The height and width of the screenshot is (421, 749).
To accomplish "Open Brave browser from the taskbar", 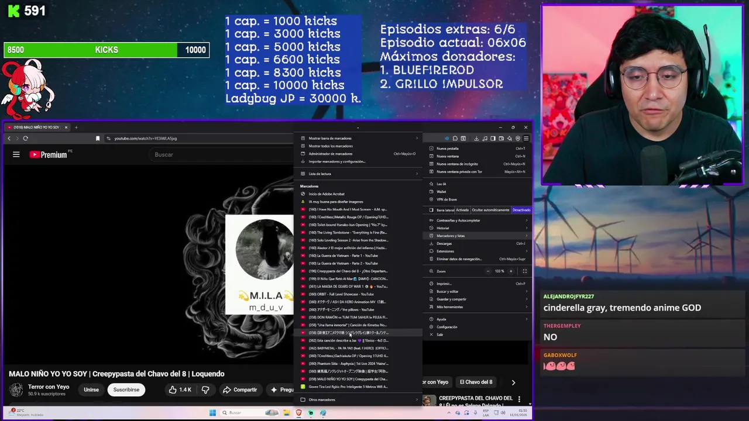I will 298,413.
